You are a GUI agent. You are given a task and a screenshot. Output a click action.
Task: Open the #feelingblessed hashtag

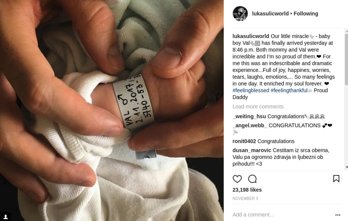pos(251,90)
